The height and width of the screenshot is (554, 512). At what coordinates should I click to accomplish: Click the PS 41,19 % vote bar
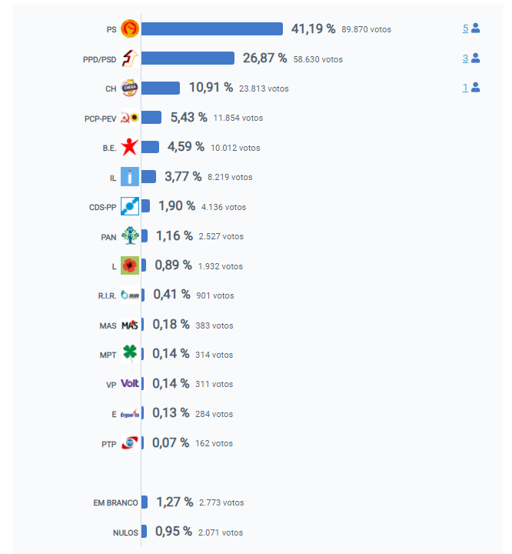coord(212,29)
